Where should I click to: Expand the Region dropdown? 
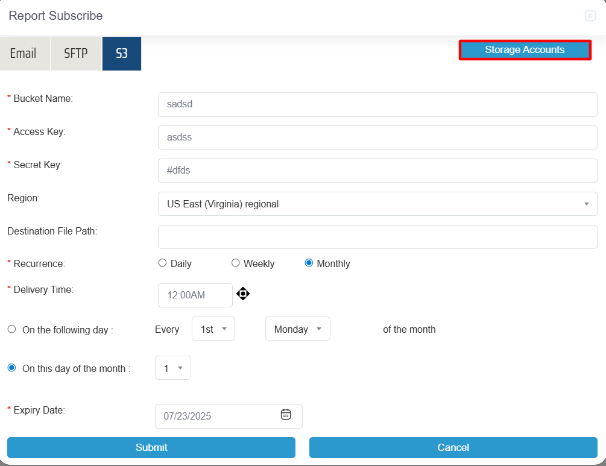pos(377,204)
